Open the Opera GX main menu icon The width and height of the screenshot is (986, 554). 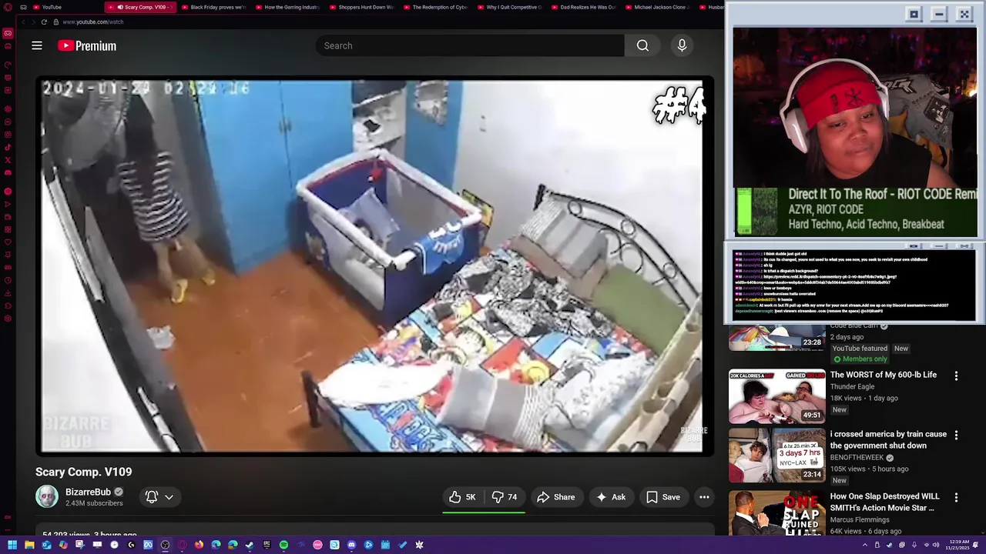tap(8, 7)
